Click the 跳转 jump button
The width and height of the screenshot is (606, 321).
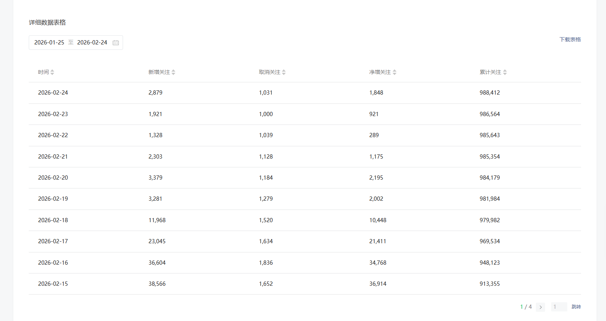pos(576,307)
